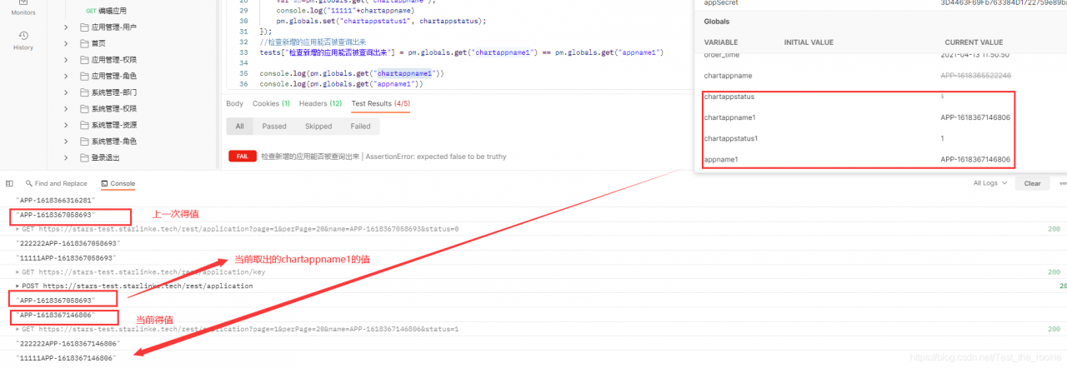This screenshot has height=368, width=1067.
Task: Click the folder icon for 登录退出
Action: pos(84,157)
